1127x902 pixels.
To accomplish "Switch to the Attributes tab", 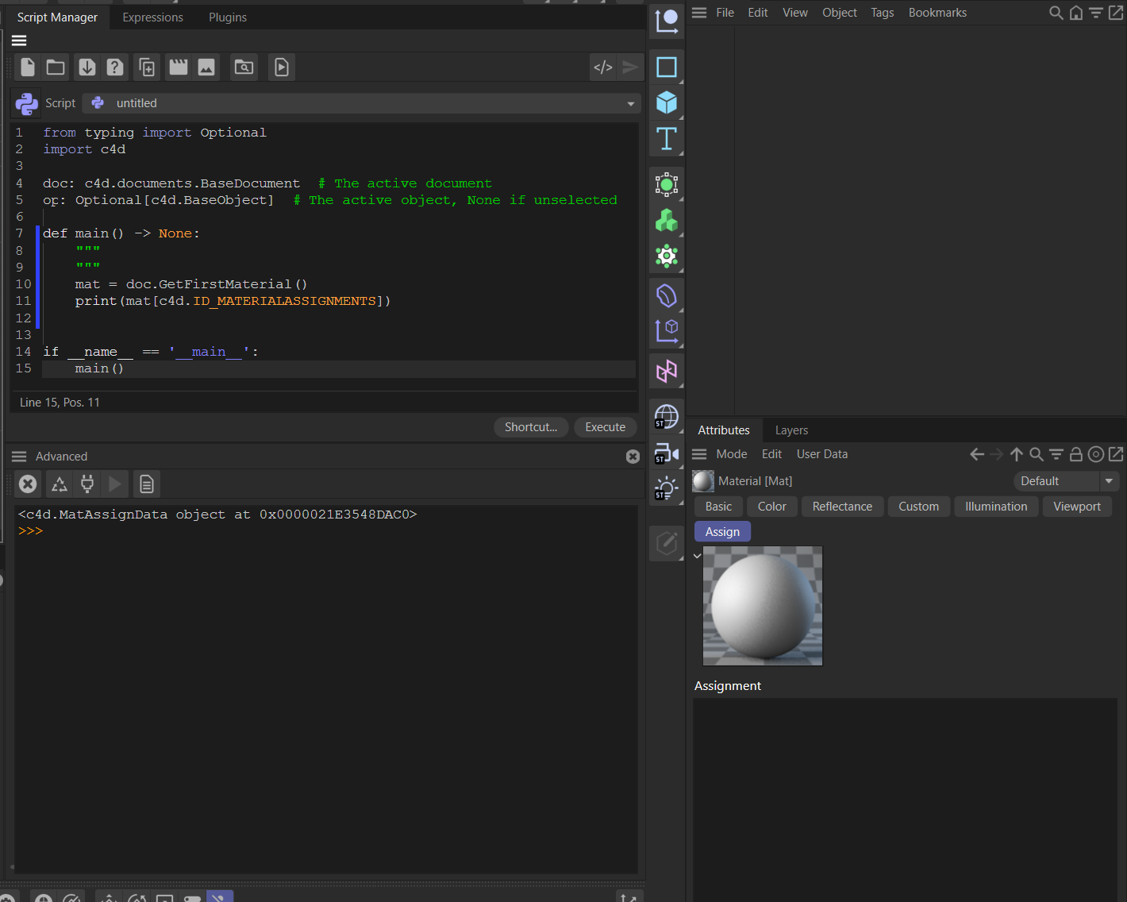I will [724, 430].
